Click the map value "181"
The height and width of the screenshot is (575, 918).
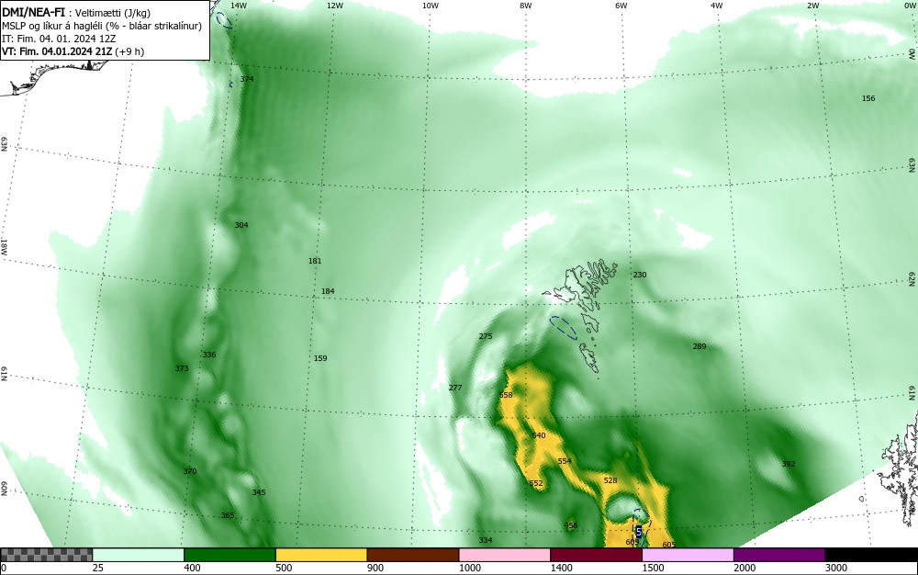coord(315,261)
